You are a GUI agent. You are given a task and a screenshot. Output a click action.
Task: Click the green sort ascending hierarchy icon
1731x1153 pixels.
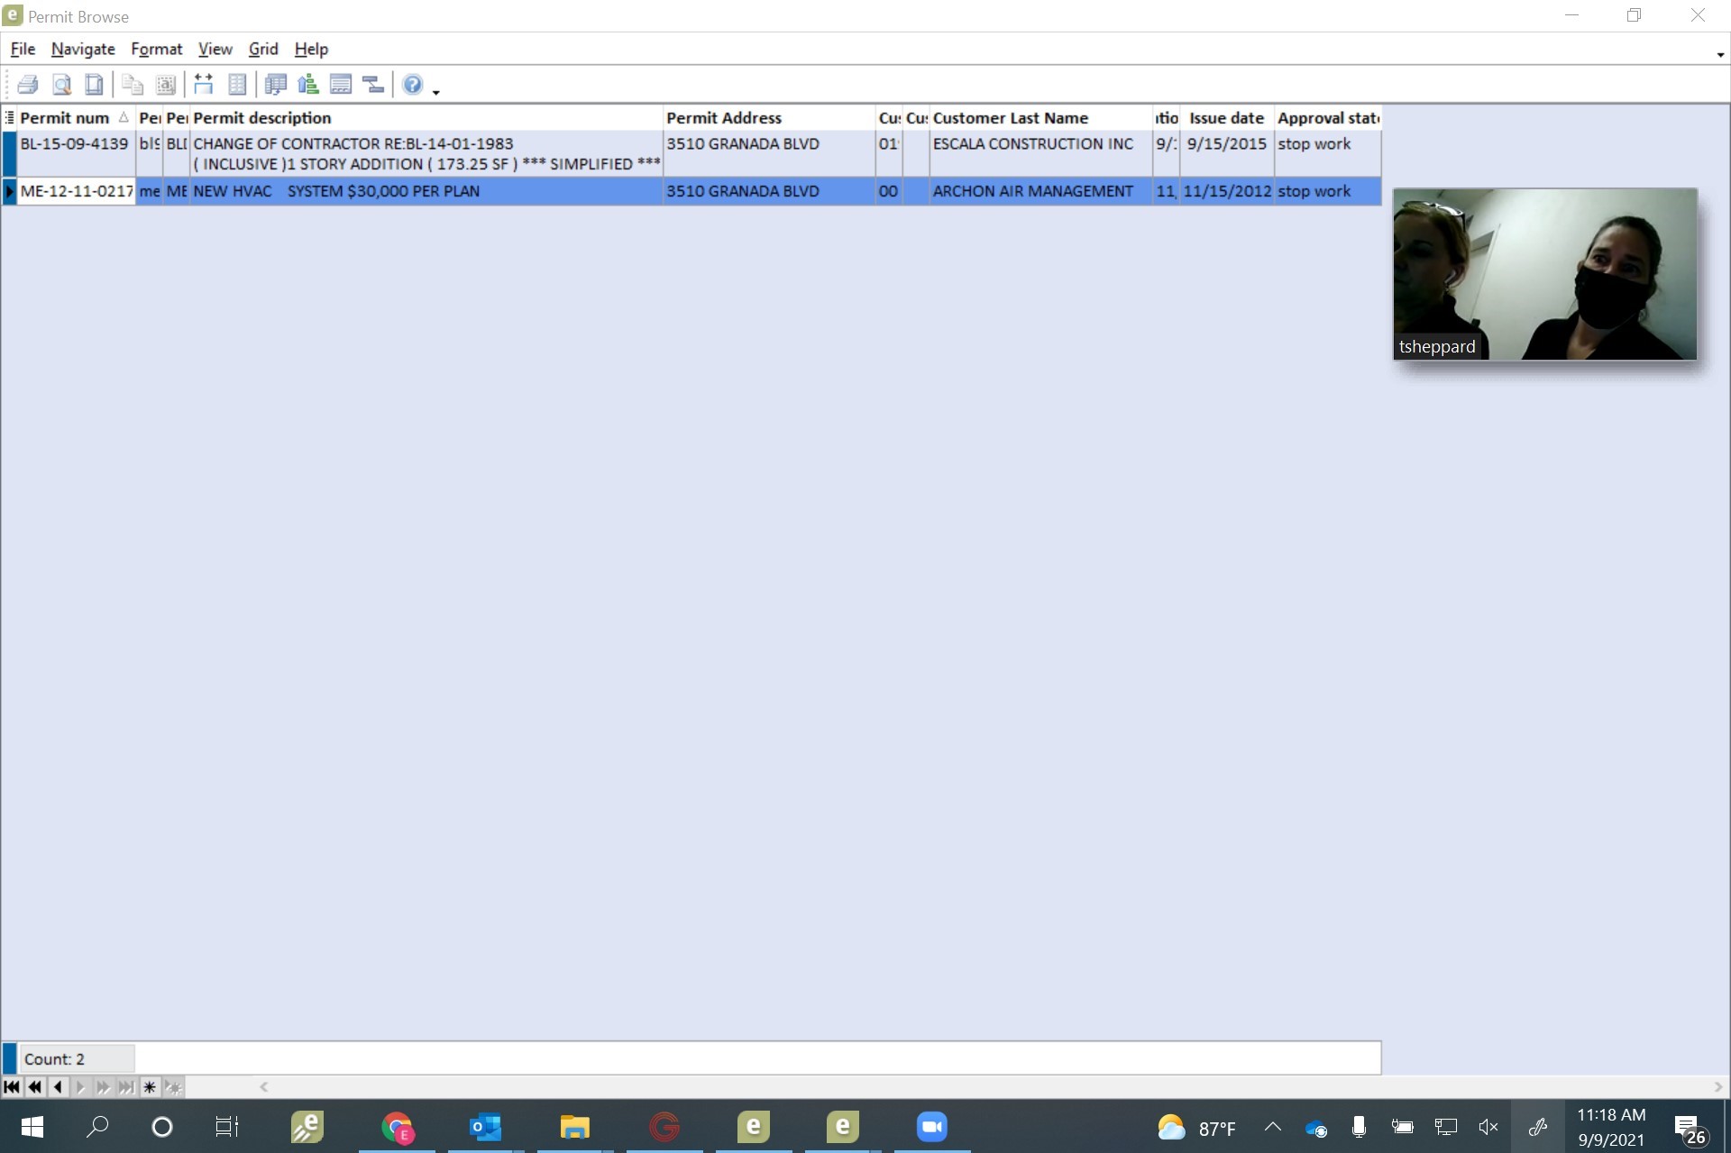[x=308, y=85]
